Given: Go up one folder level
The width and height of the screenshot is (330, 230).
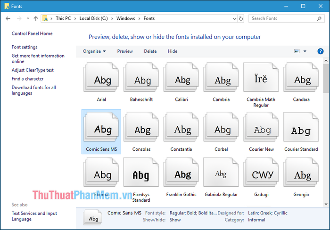Looking at the screenshot, I should [36, 18].
